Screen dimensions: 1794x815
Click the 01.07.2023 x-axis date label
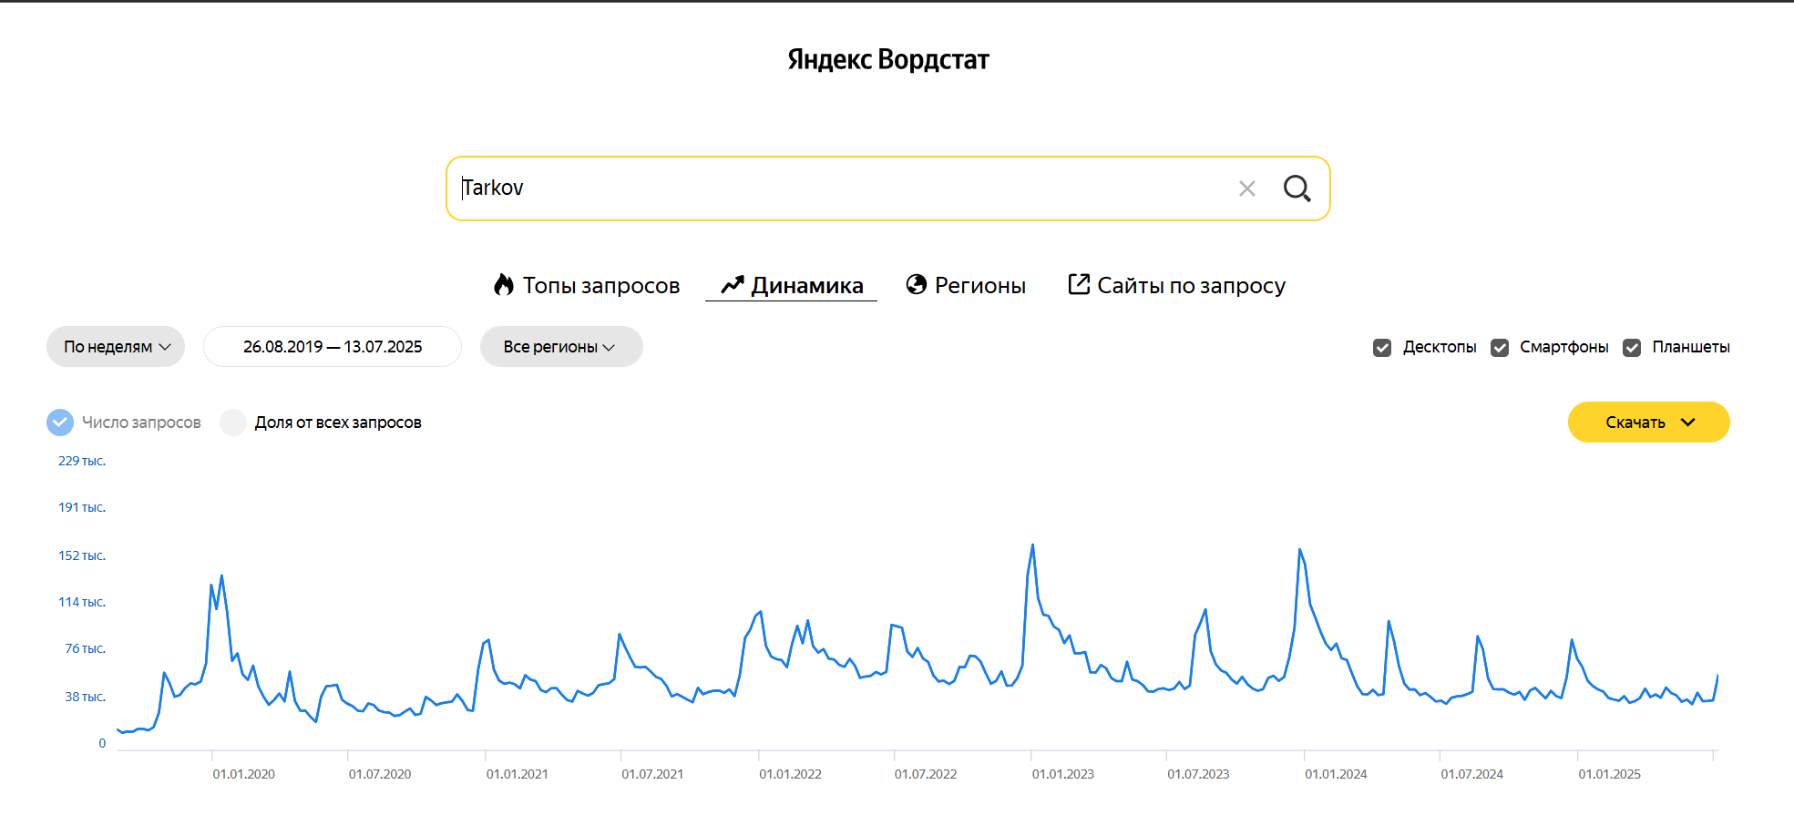[x=1198, y=774]
